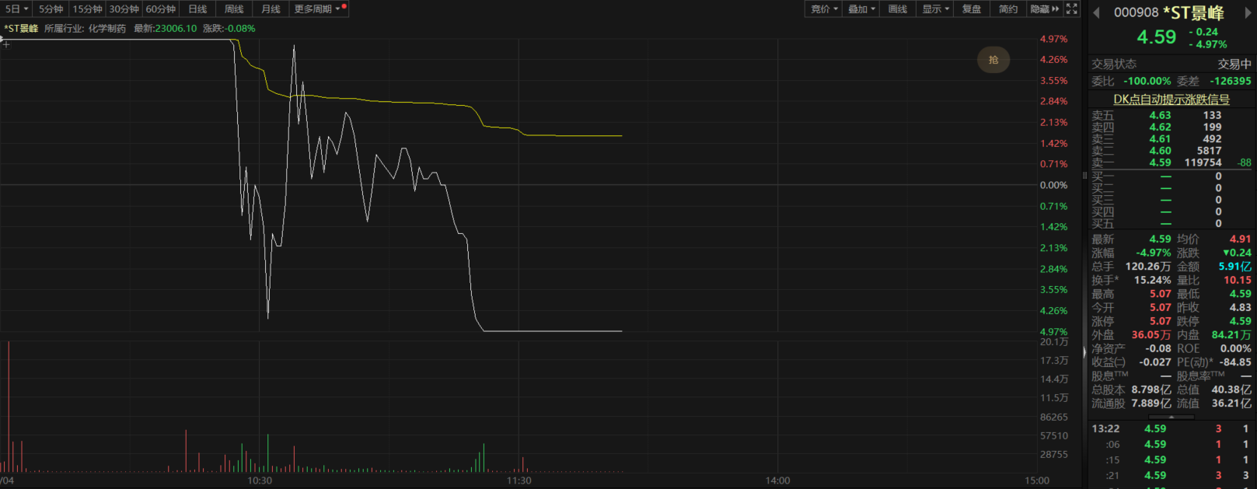This screenshot has height=489, width=1257.
Task: Go to previous stock using left arrow
Action: 1096,12
